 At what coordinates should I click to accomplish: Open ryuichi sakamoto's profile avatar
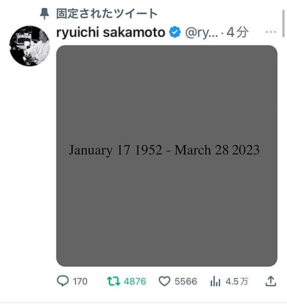tap(29, 46)
